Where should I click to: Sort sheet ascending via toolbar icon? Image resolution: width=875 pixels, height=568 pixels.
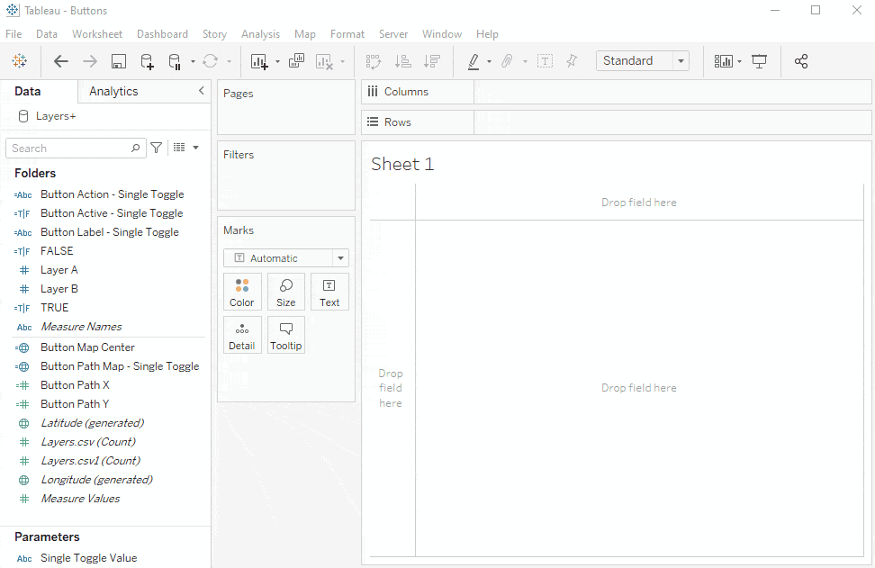402,61
